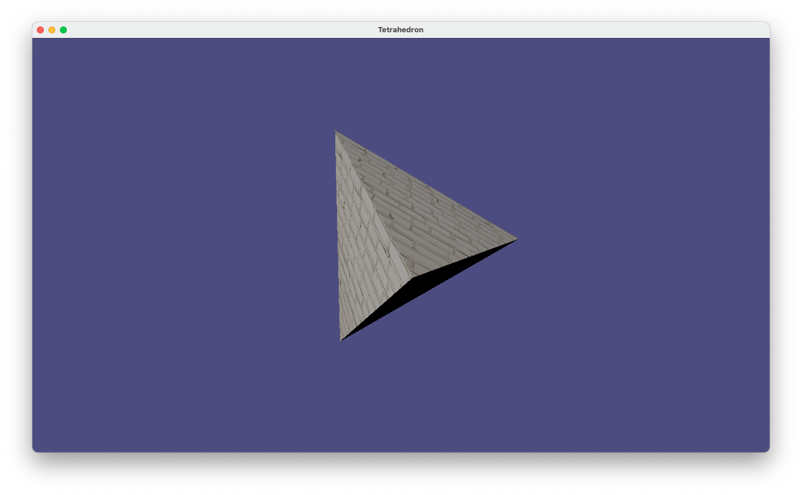Minimize the window using the yellow button
The height and width of the screenshot is (495, 802).
point(52,30)
